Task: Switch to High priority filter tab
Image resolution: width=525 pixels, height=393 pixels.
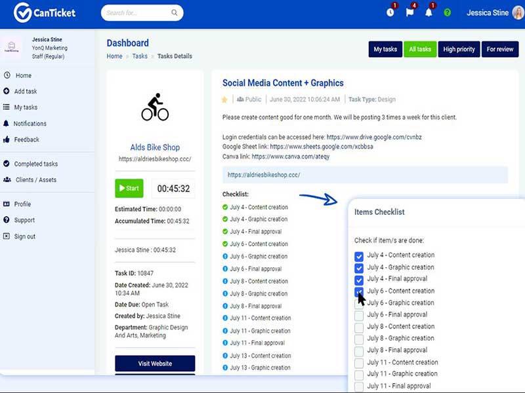Action: pyautogui.click(x=459, y=49)
